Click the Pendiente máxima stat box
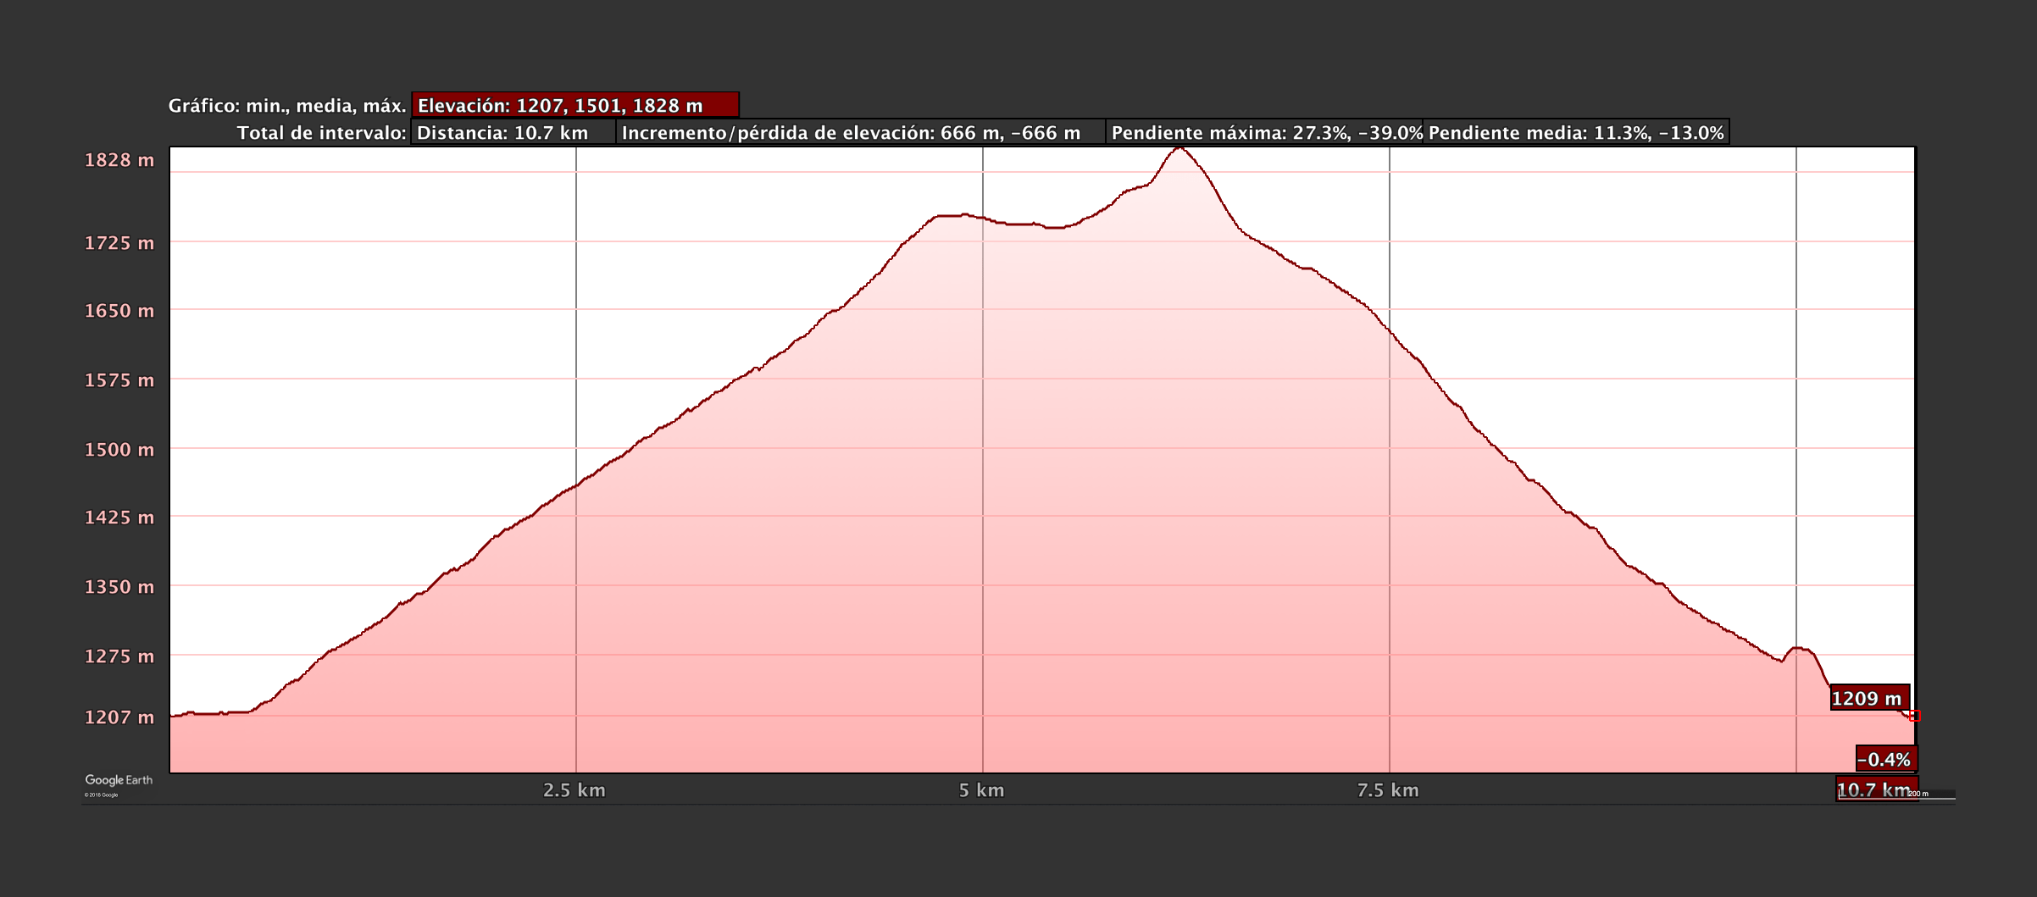Image resolution: width=2037 pixels, height=897 pixels. [1264, 132]
